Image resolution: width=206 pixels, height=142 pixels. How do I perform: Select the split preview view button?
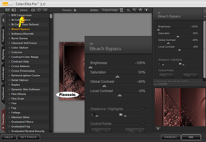pos(39,10)
